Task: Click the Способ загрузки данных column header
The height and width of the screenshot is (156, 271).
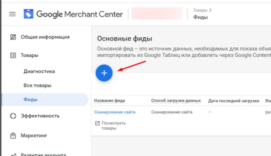Action: 176,101
